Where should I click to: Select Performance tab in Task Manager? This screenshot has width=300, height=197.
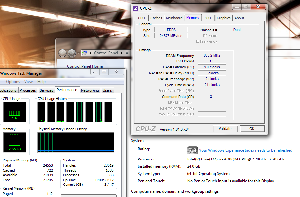point(67,90)
